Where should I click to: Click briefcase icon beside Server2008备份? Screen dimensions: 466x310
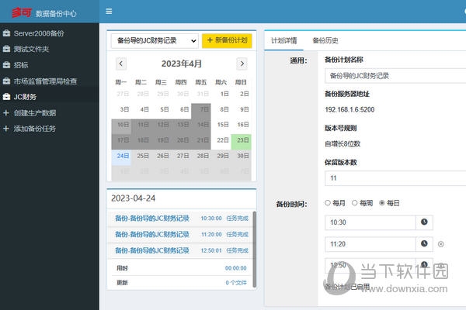(6, 33)
